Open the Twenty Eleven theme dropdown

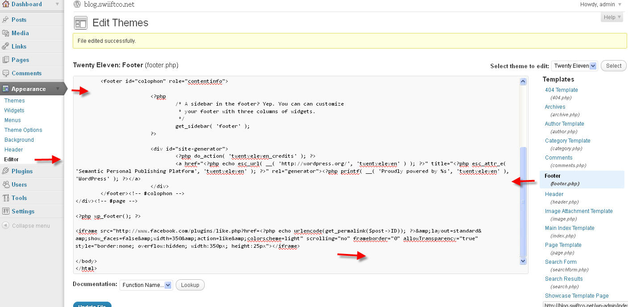point(574,65)
